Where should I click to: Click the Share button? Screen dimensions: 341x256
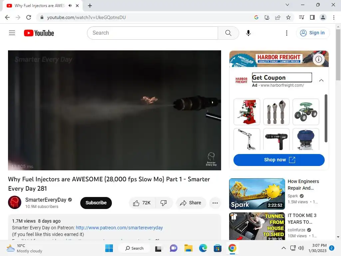click(x=191, y=203)
